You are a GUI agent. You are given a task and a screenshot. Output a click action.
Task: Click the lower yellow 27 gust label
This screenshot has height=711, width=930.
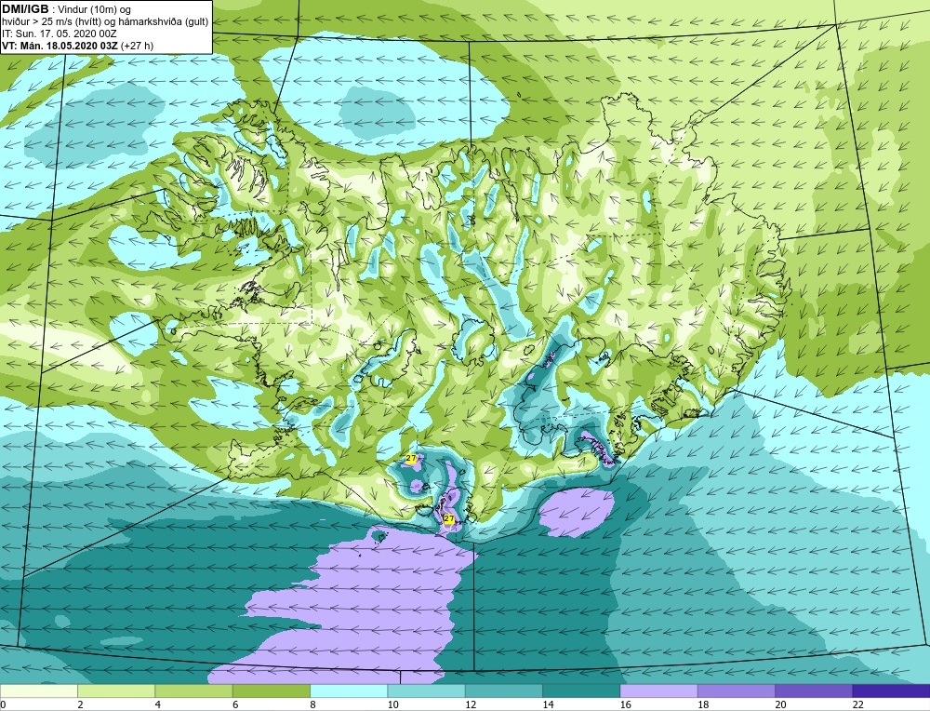pos(449,518)
